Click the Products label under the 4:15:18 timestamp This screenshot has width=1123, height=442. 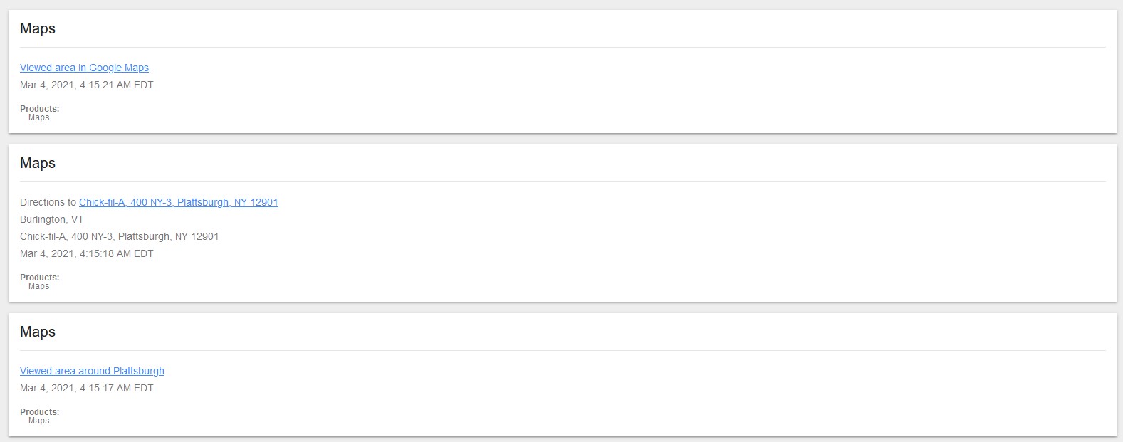coord(39,278)
